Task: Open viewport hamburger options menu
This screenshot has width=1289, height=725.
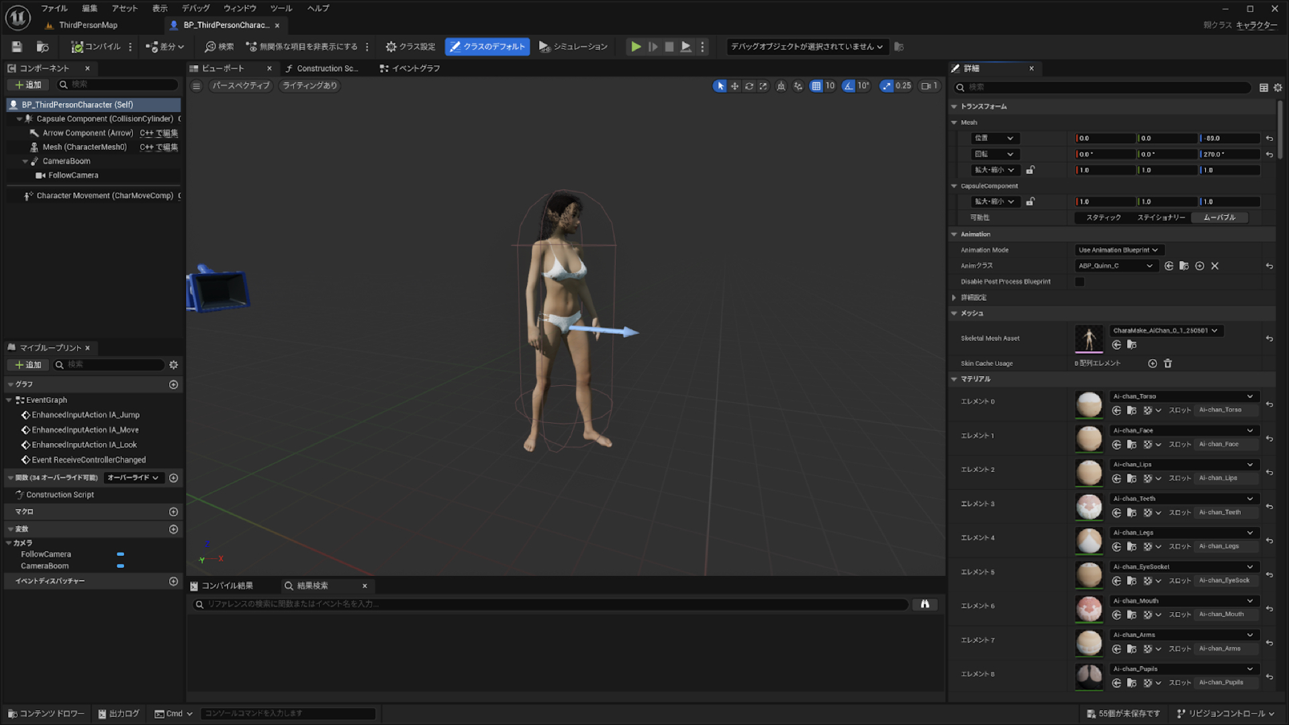Action: coord(196,86)
